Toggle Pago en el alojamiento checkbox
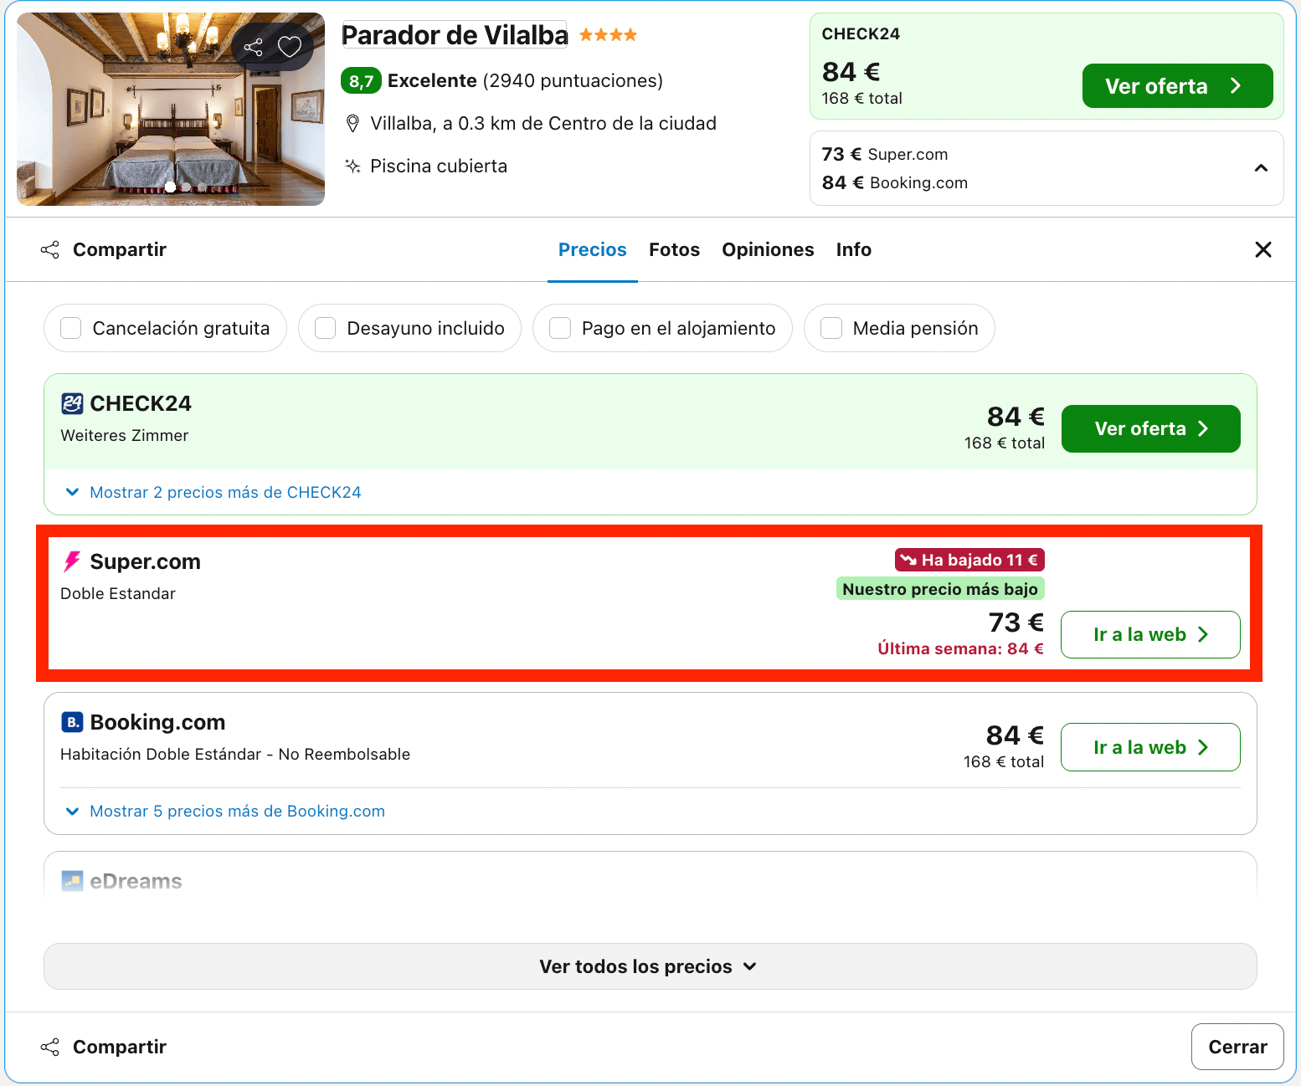Viewport: 1301px width, 1086px height. (560, 328)
